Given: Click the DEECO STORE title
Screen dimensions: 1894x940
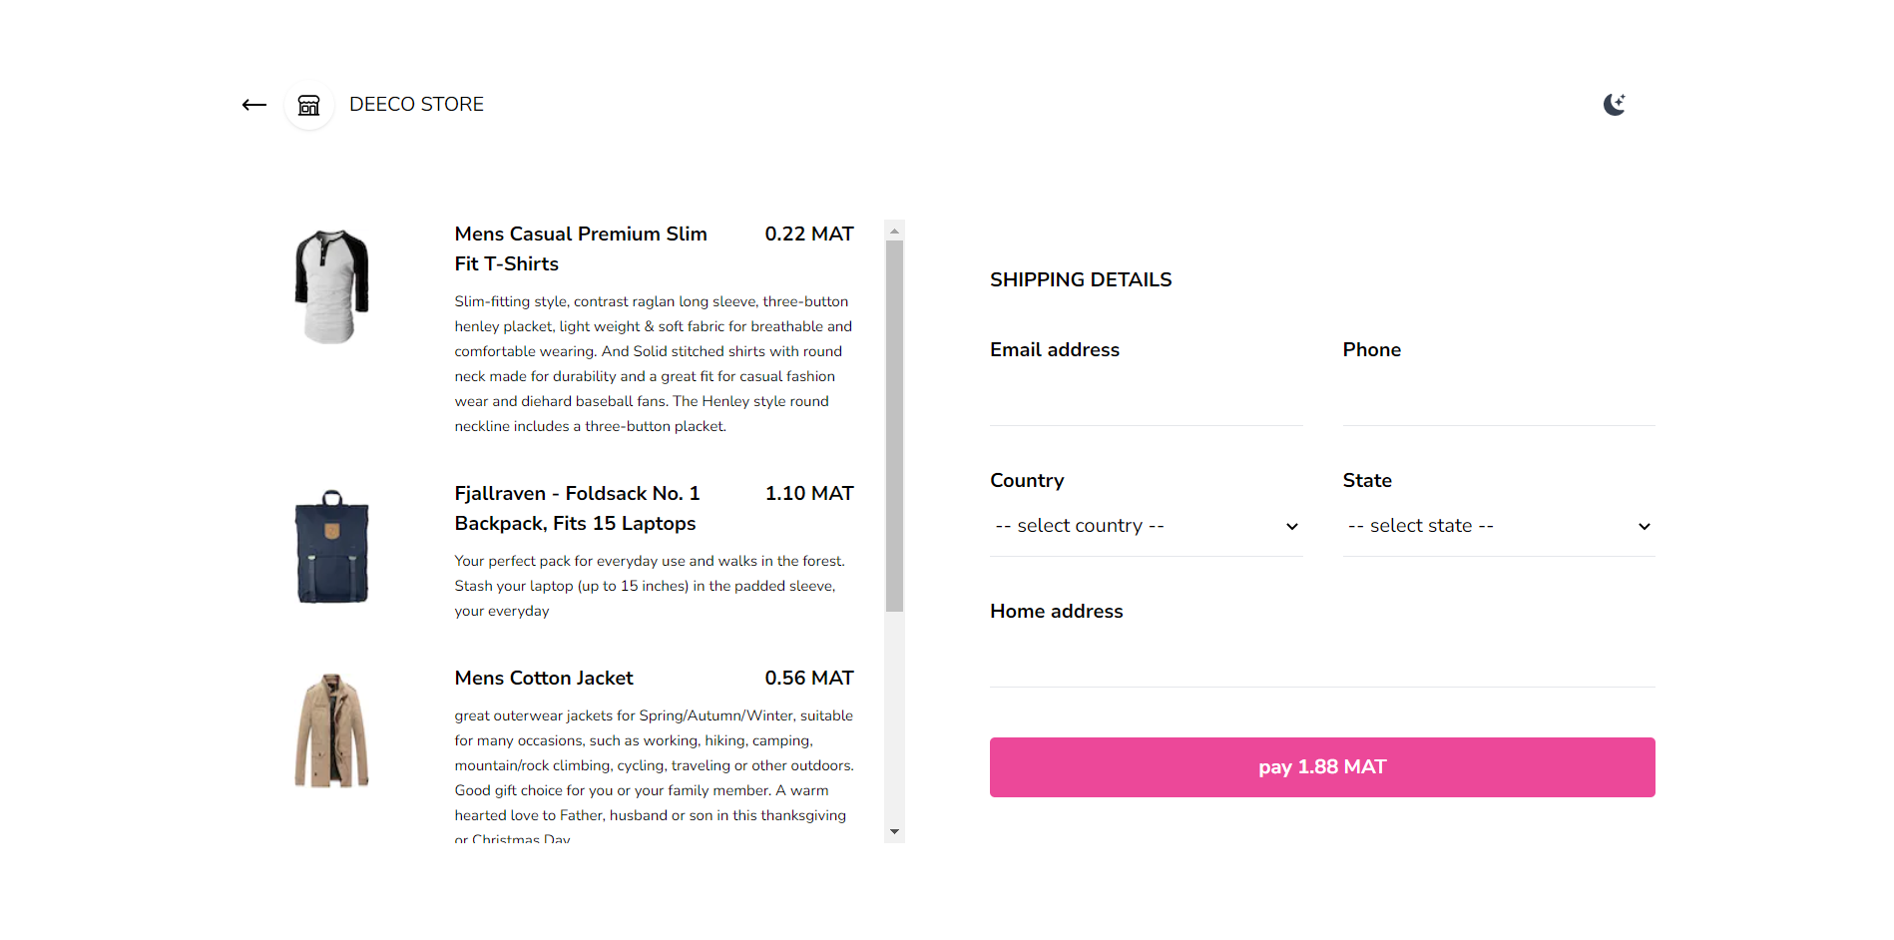Looking at the screenshot, I should coord(416,105).
